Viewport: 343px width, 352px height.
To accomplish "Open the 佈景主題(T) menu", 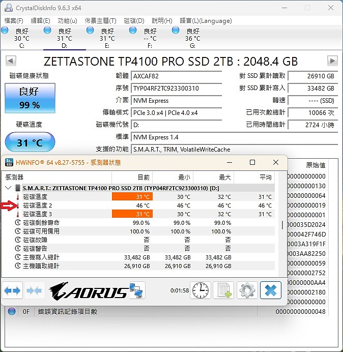I will click(x=100, y=21).
